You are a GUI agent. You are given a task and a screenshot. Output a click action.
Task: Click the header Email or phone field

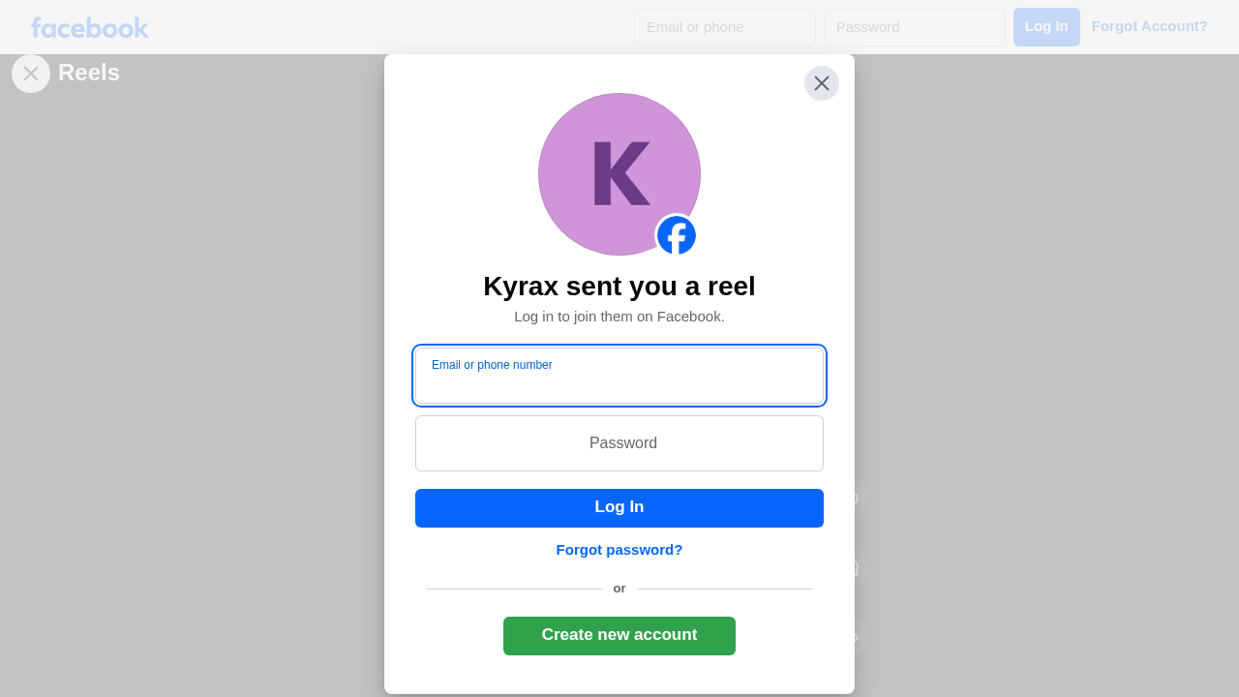click(x=725, y=27)
